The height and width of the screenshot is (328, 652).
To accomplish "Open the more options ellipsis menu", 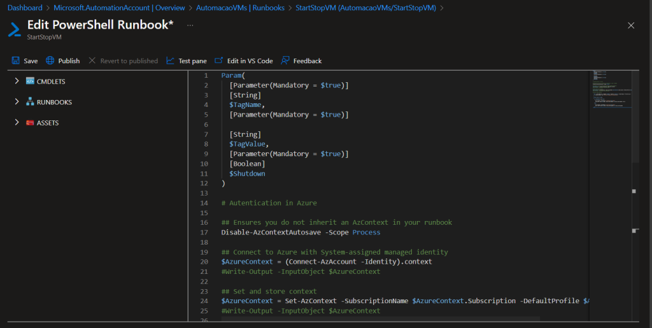I will (190, 25).
